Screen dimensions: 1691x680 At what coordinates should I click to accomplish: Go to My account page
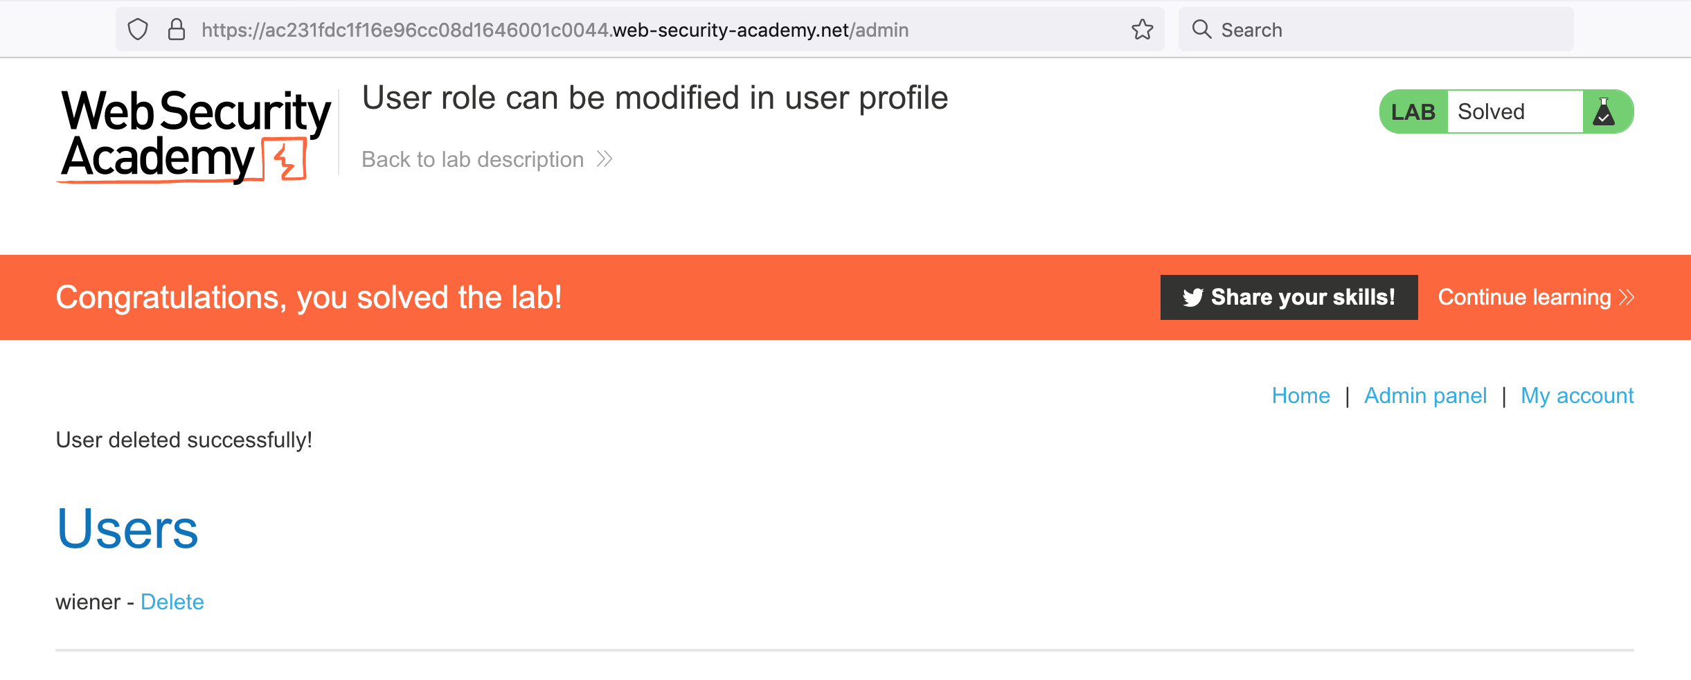click(x=1577, y=395)
